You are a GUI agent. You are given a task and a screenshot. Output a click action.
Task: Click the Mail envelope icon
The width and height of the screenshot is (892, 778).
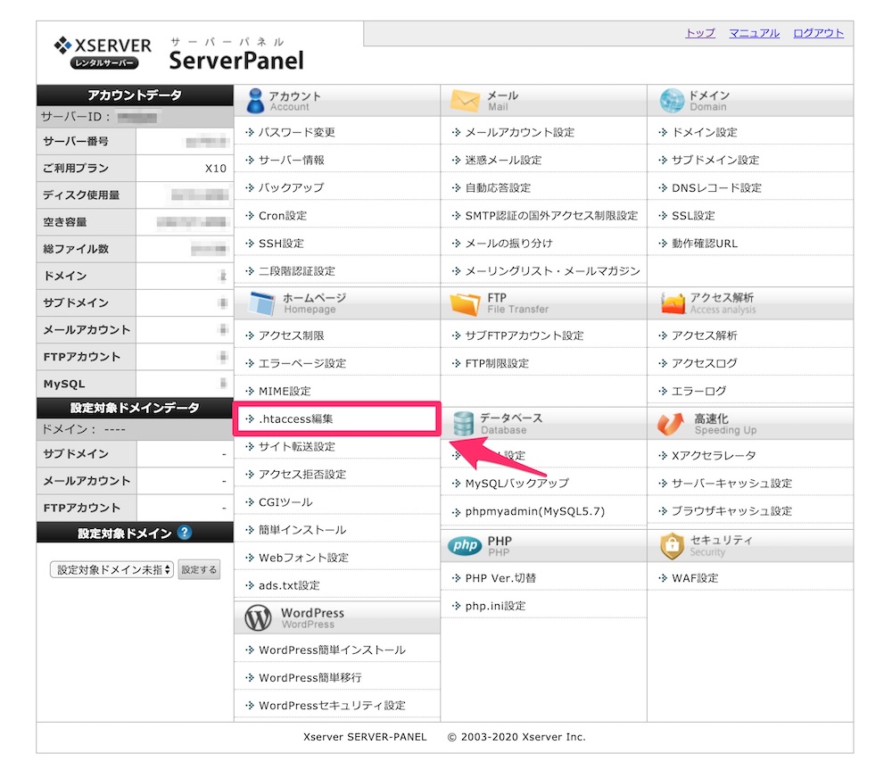coord(465,101)
